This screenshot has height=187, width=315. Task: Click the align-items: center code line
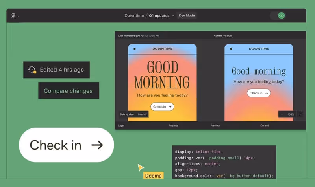198,164
